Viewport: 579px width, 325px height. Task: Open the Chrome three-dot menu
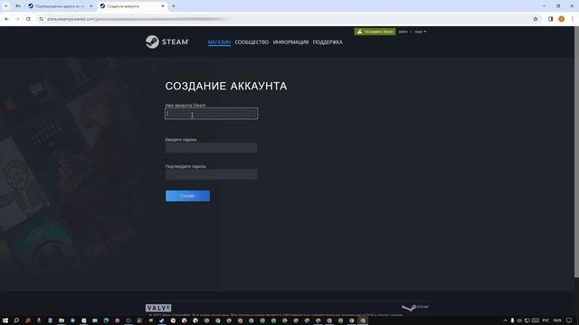coord(572,19)
